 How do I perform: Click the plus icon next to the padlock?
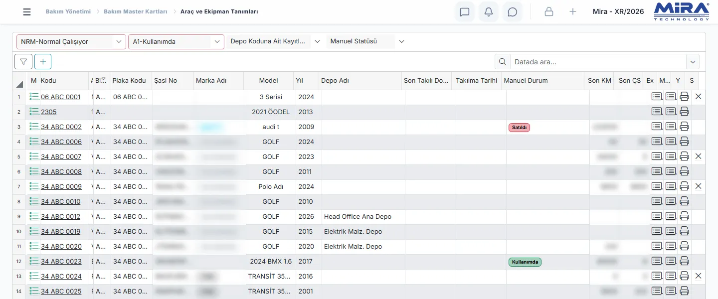point(573,12)
